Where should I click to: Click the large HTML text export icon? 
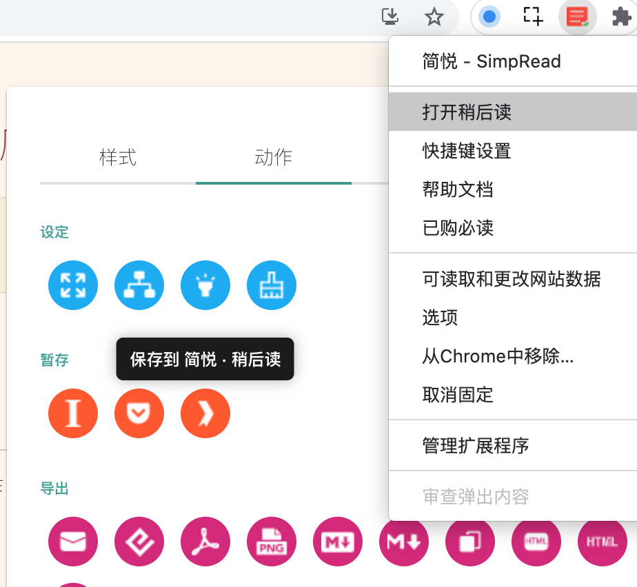[x=603, y=542]
